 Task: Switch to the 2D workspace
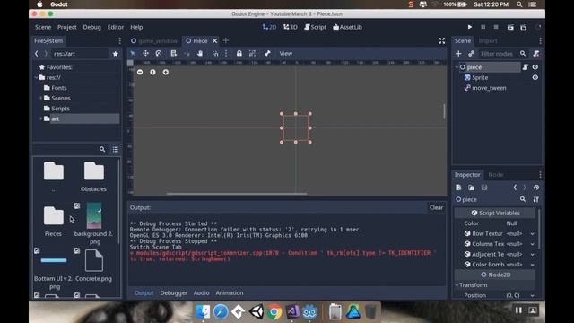[269, 27]
